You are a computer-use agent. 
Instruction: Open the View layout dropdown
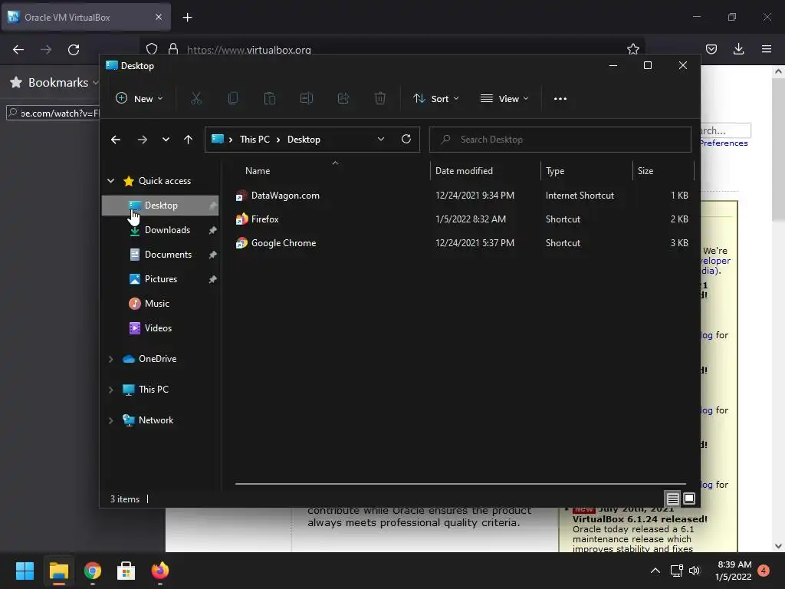[x=504, y=99]
